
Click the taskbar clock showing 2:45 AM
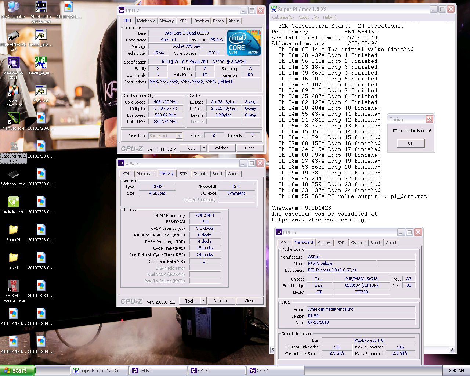tap(456, 370)
